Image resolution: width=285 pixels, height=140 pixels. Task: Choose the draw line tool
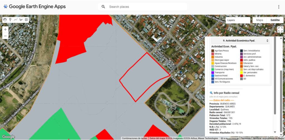tap(16, 20)
